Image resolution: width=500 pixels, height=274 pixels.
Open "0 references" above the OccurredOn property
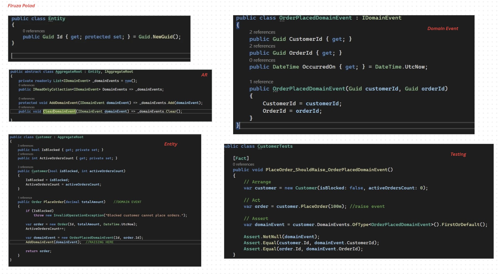tap(262, 60)
